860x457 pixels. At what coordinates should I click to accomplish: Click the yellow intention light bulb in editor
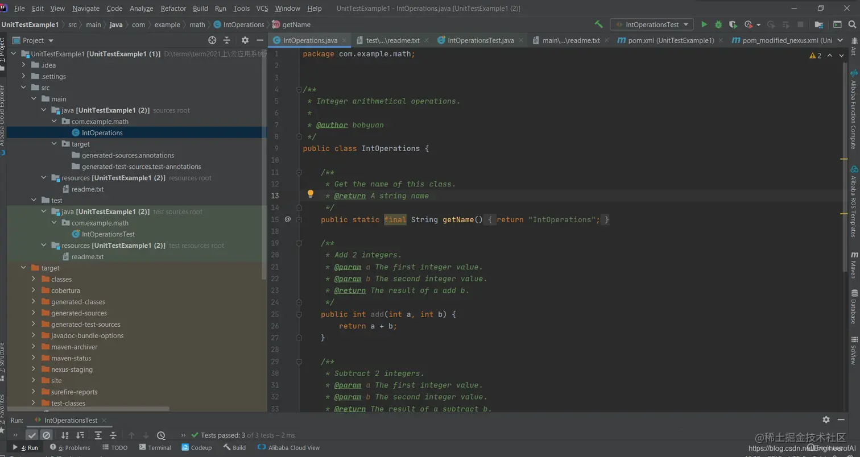click(x=311, y=194)
